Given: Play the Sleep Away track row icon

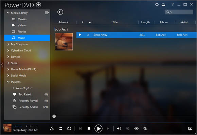Looking at the screenshot, I should pos(80,35).
